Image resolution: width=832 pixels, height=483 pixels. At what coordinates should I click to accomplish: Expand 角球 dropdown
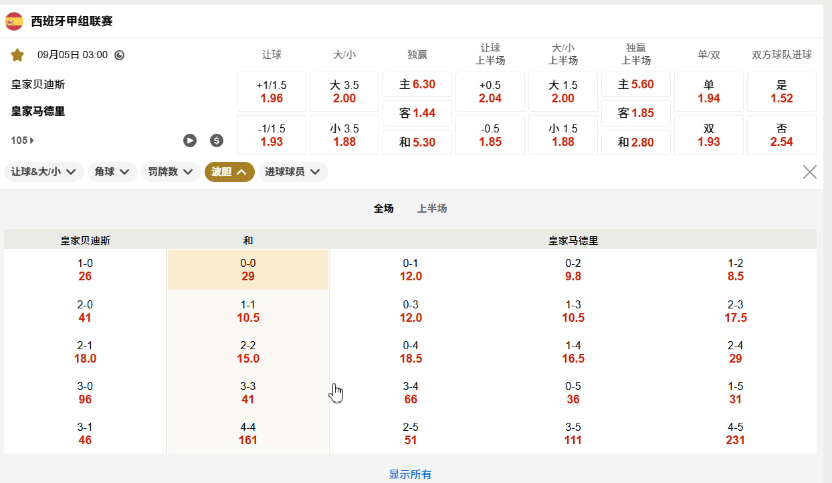click(112, 172)
